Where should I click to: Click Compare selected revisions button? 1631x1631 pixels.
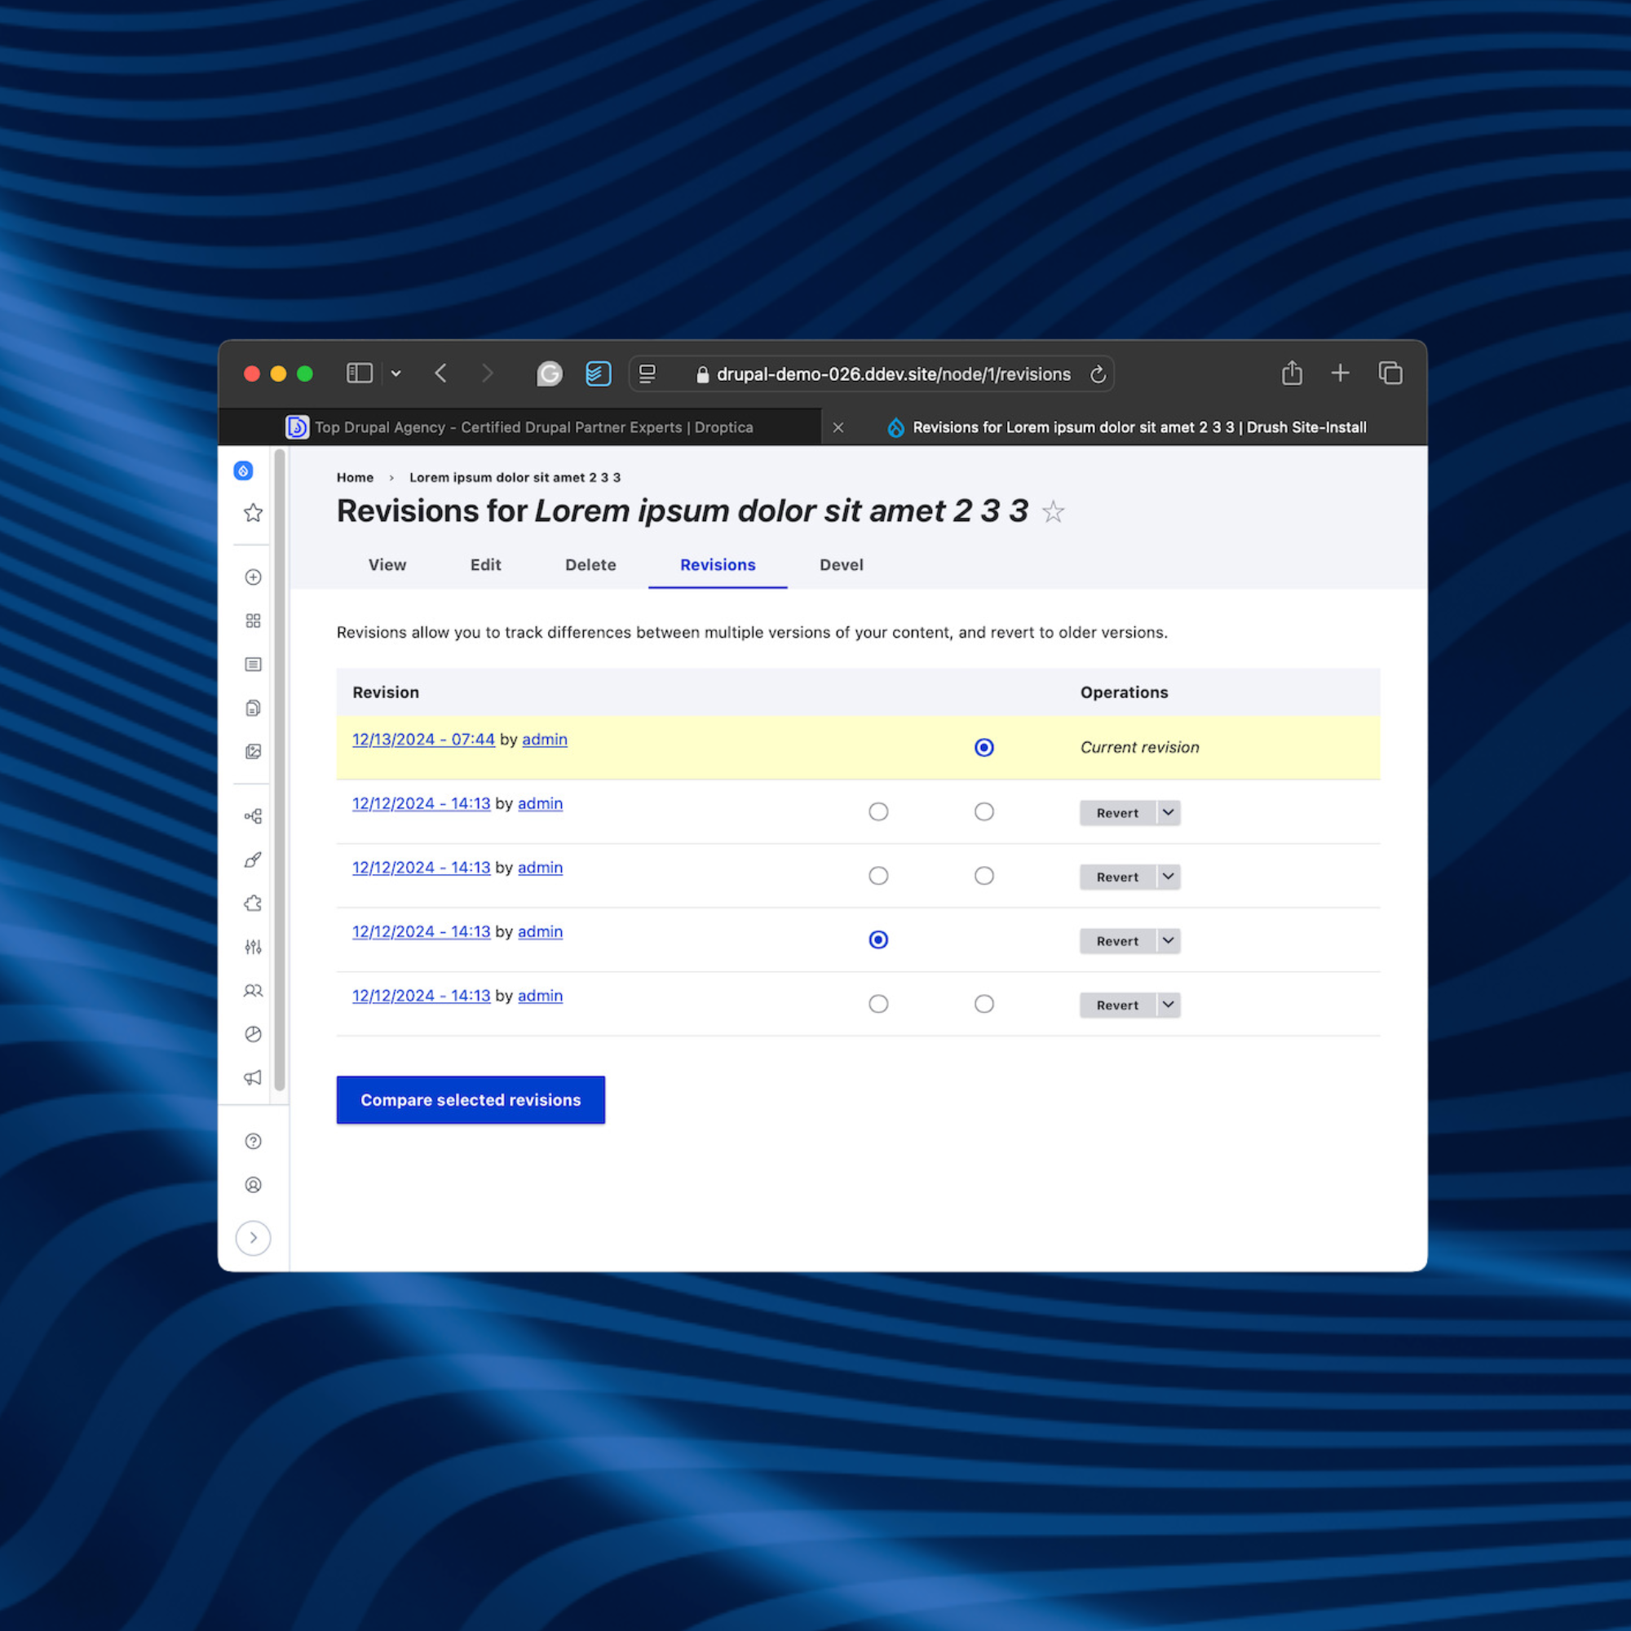pyautogui.click(x=471, y=1100)
